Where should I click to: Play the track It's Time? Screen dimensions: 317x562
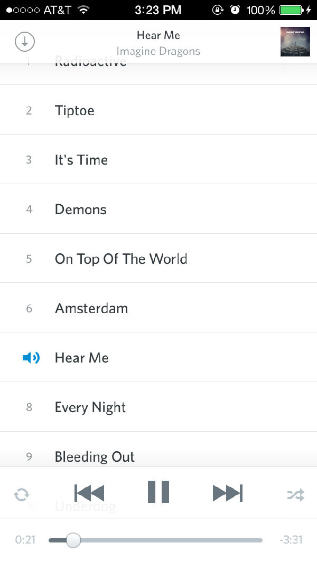pos(81,160)
